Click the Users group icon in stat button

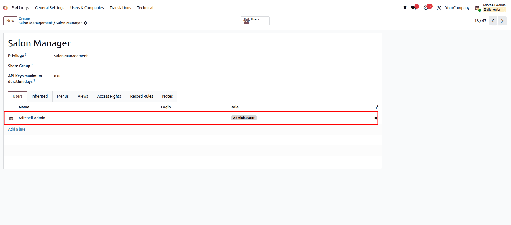coord(246,21)
